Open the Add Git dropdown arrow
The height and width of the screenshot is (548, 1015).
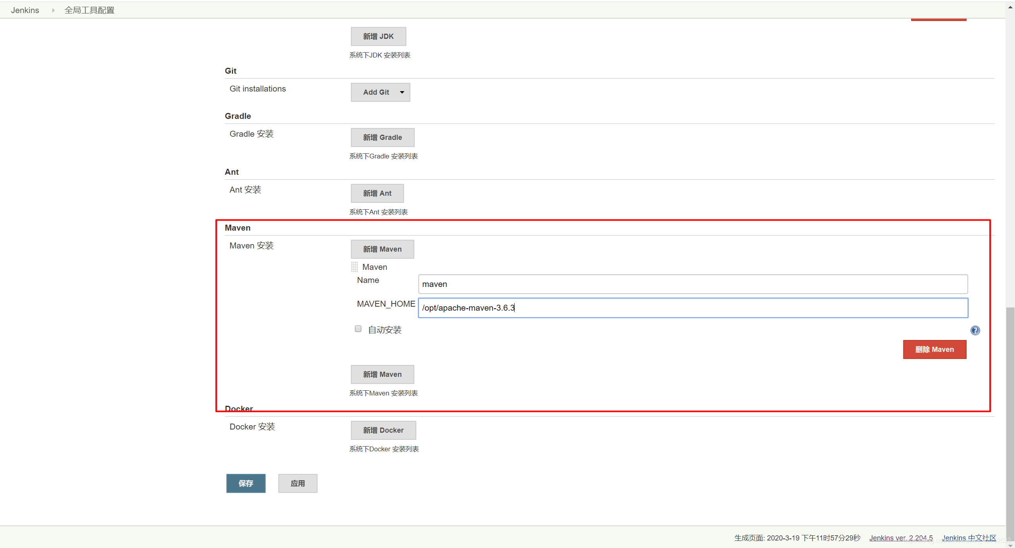pos(402,92)
